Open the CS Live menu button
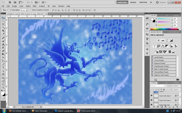The width and height of the screenshot is (182, 113). pyautogui.click(x=161, y=2)
